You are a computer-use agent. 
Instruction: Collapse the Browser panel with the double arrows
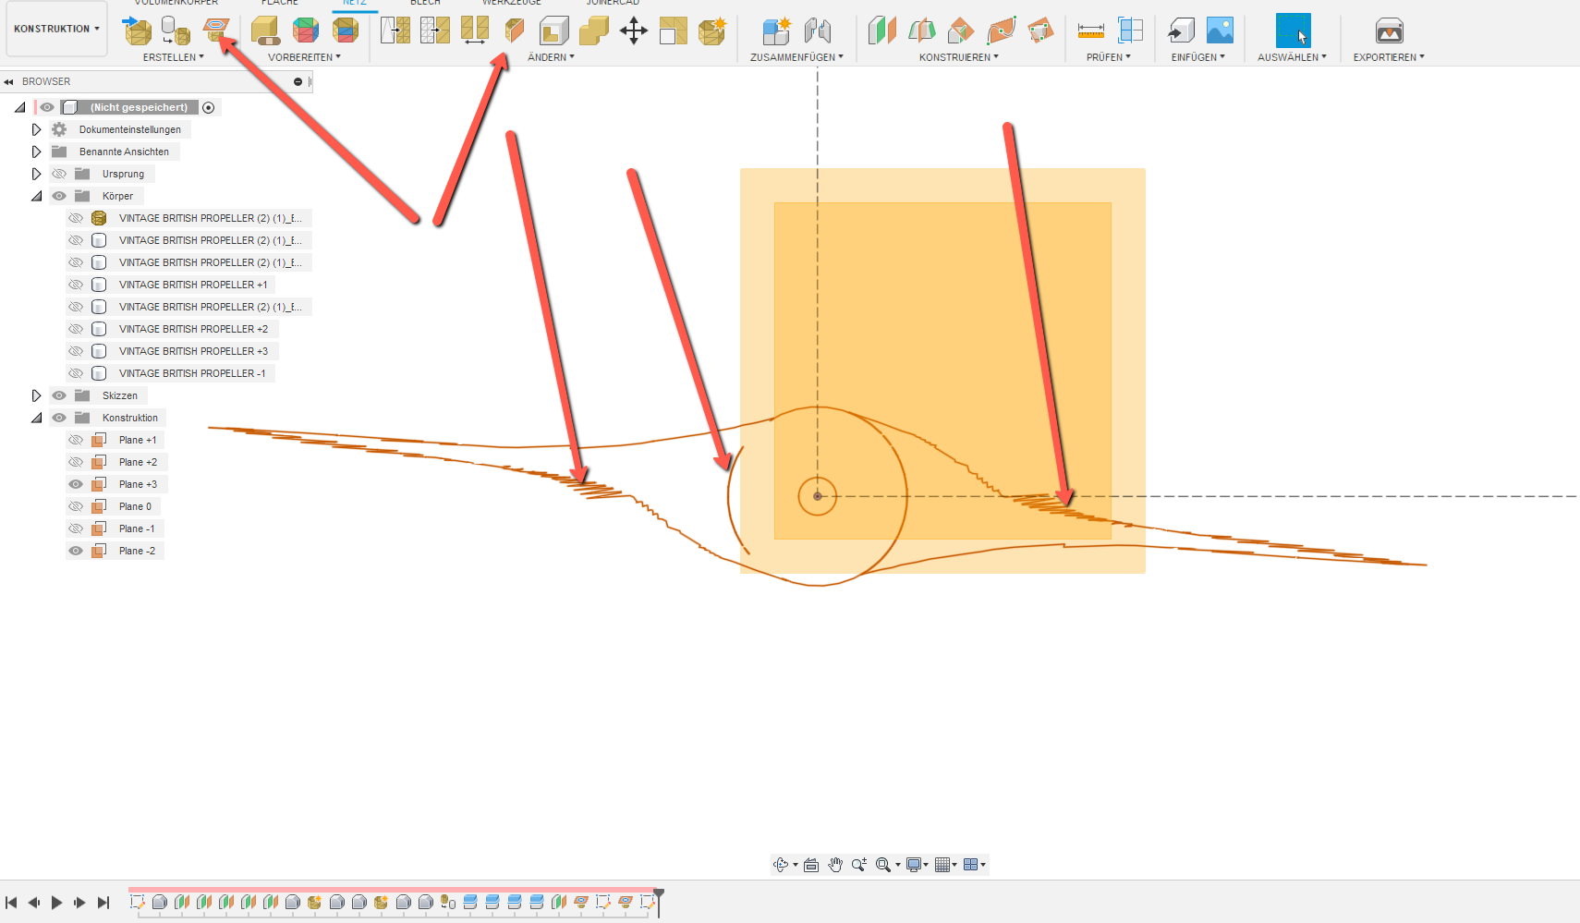pos(9,81)
